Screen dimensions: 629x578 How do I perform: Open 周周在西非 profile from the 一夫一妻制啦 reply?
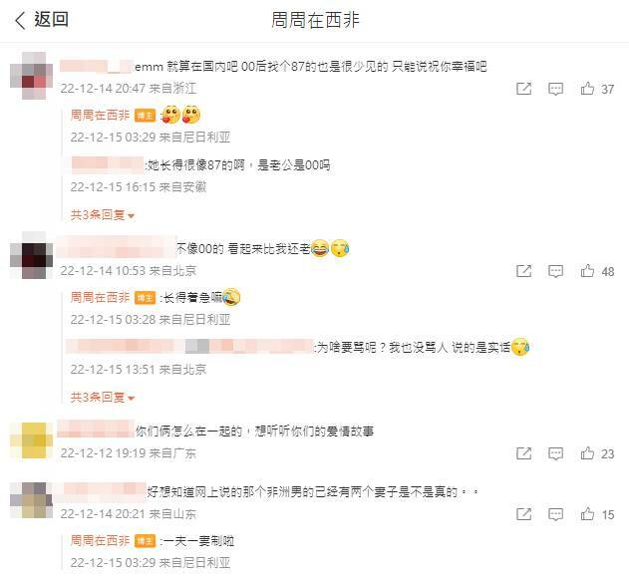tap(100, 540)
